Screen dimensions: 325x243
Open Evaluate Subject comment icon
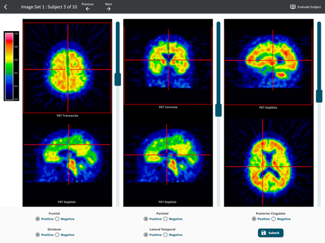pos(293,7)
